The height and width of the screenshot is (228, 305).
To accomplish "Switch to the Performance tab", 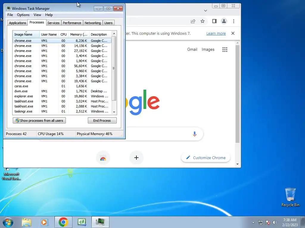I will [72, 23].
